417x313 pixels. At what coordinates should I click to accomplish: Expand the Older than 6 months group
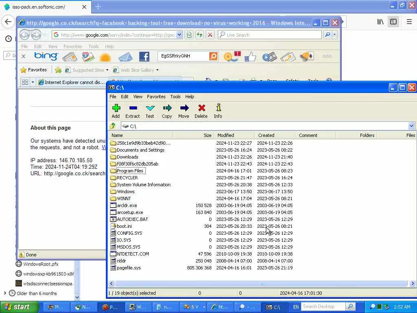pyautogui.click(x=5, y=293)
